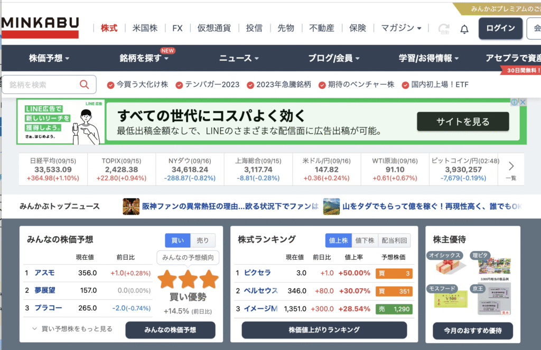This screenshot has height=350, width=541.
Task: Click the 売 1,290 forecast badge
Action: click(x=394, y=309)
